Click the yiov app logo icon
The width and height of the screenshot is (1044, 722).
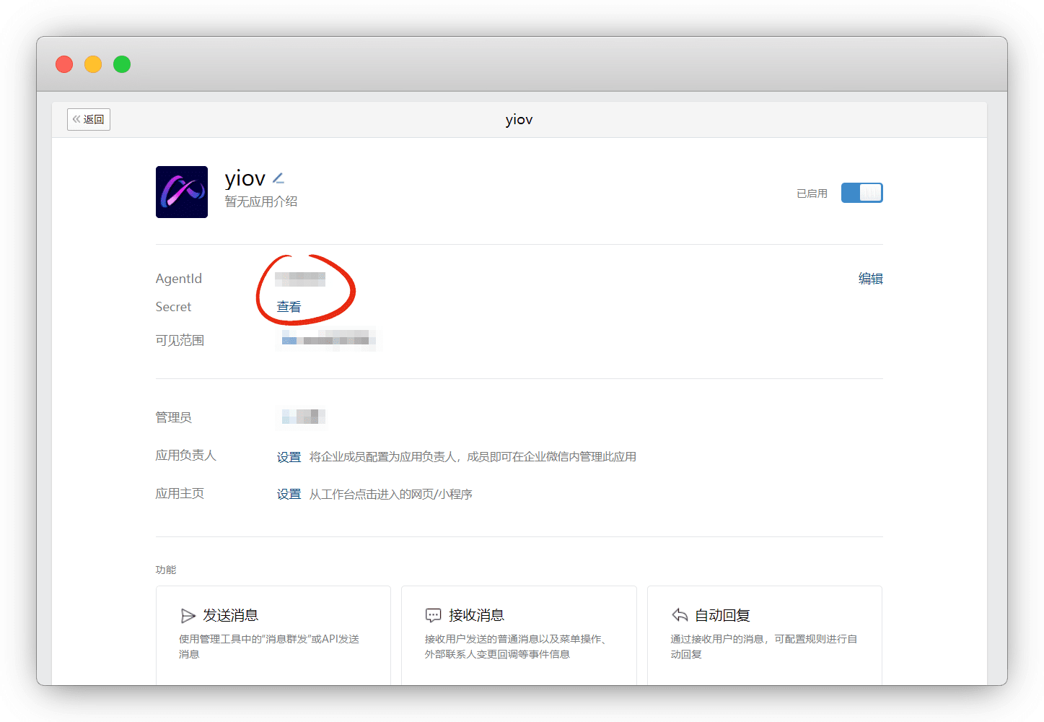182,192
